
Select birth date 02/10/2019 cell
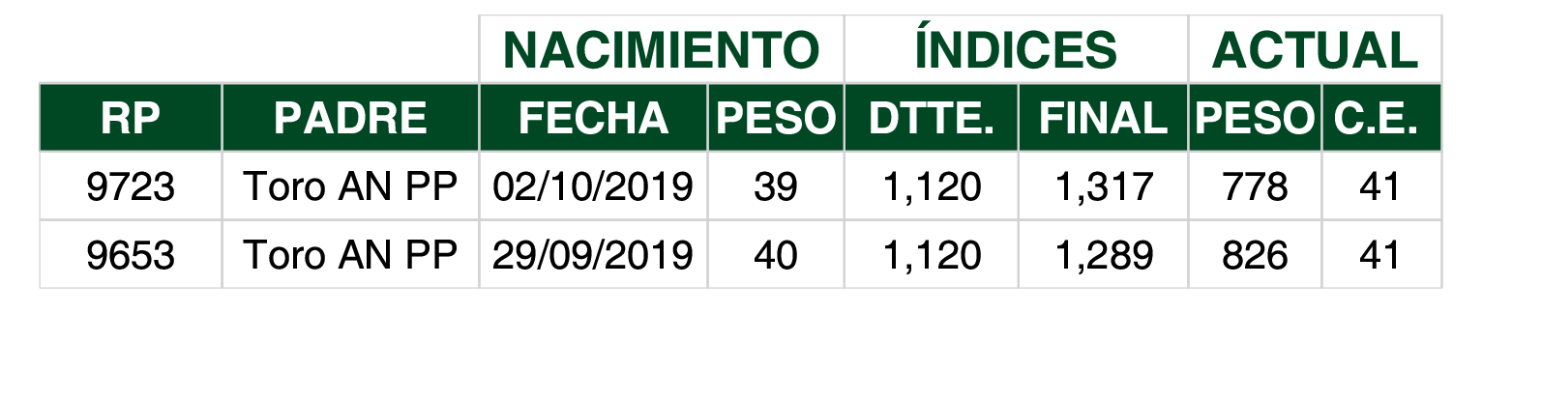(x=593, y=186)
